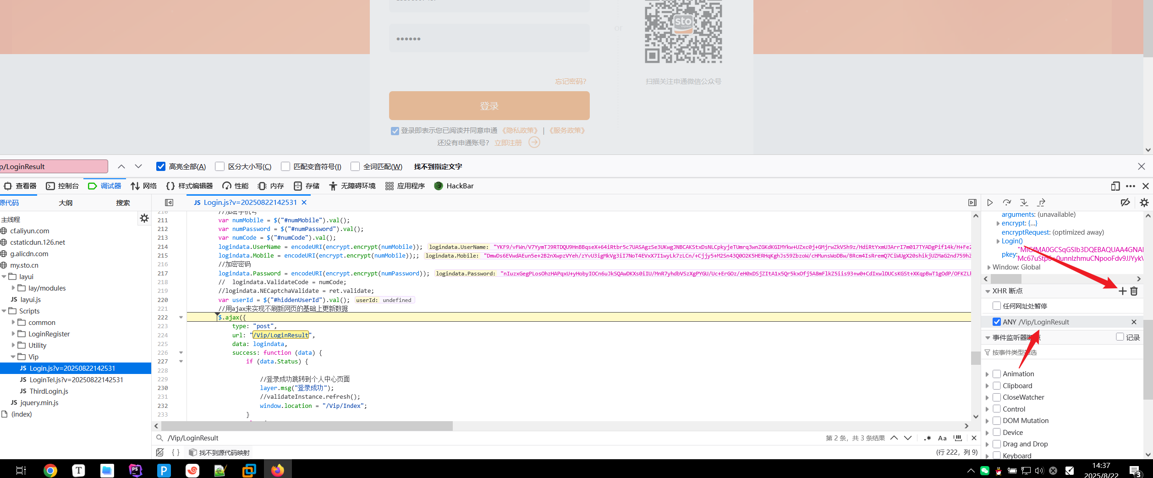Switch to the 大纲 tab in debugger
The width and height of the screenshot is (1153, 478).
coord(66,203)
